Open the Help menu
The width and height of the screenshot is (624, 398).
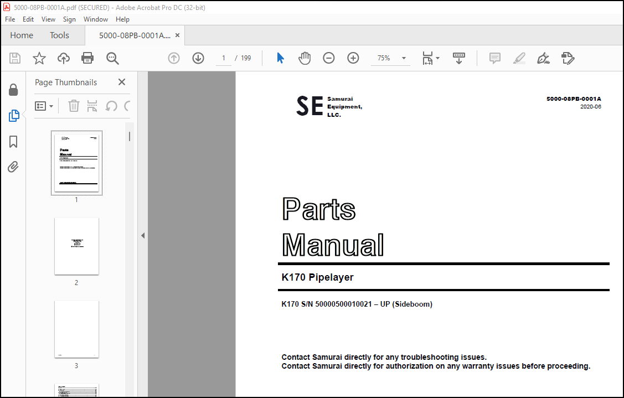click(122, 19)
